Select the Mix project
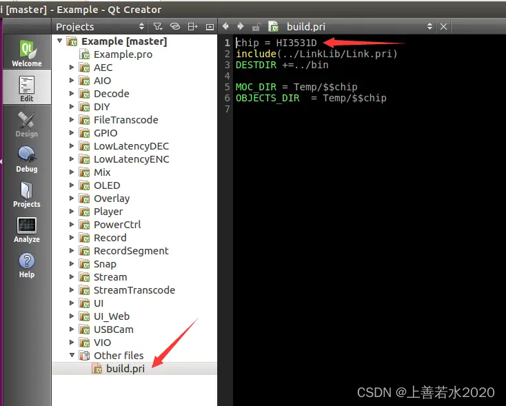This screenshot has width=506, height=406. click(x=102, y=172)
